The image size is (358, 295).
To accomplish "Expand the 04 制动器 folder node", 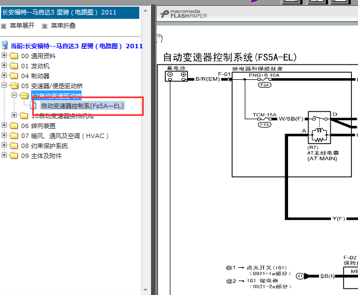I will [x=4, y=75].
